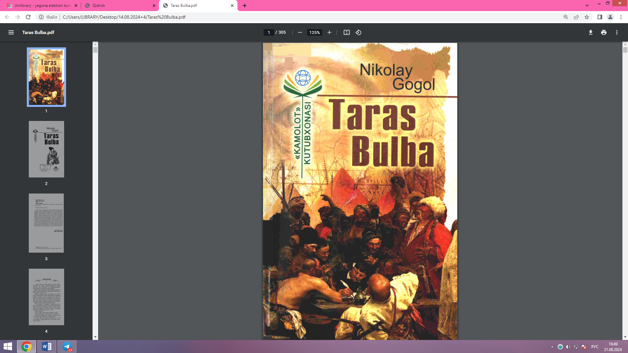Screen dimensions: 628x353
Task: View site information icon before Файл
Action: tap(41, 17)
